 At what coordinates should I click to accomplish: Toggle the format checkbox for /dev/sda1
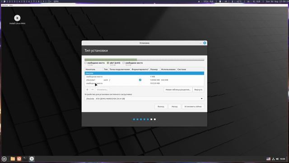140,80
